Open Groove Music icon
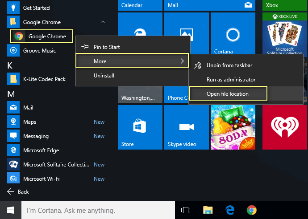308x219 pixels. click(x=13, y=50)
